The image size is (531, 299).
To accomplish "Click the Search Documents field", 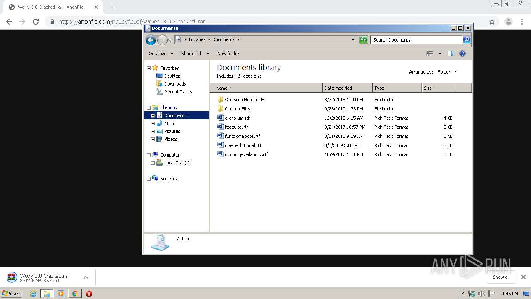I will click(416, 40).
